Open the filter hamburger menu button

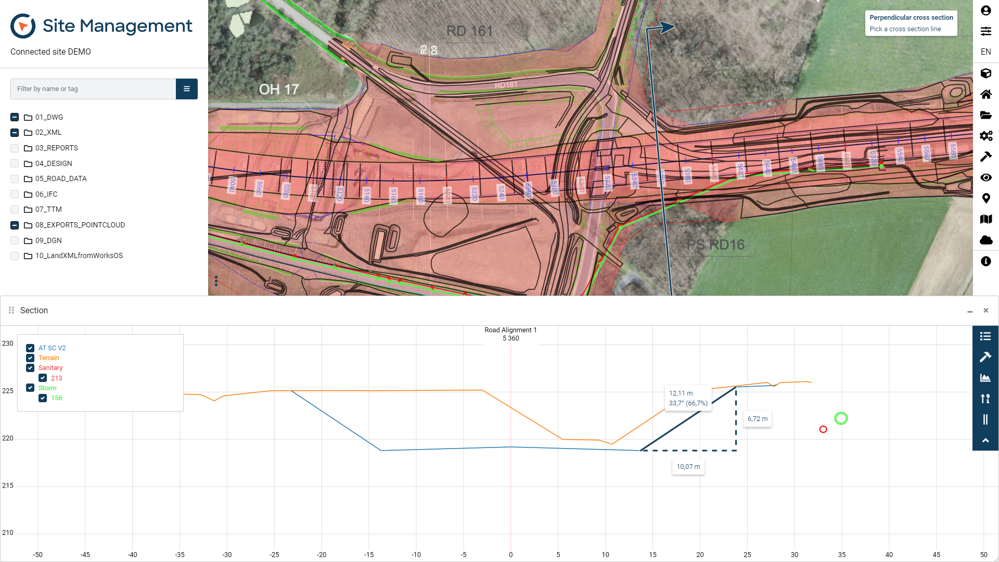[186, 89]
